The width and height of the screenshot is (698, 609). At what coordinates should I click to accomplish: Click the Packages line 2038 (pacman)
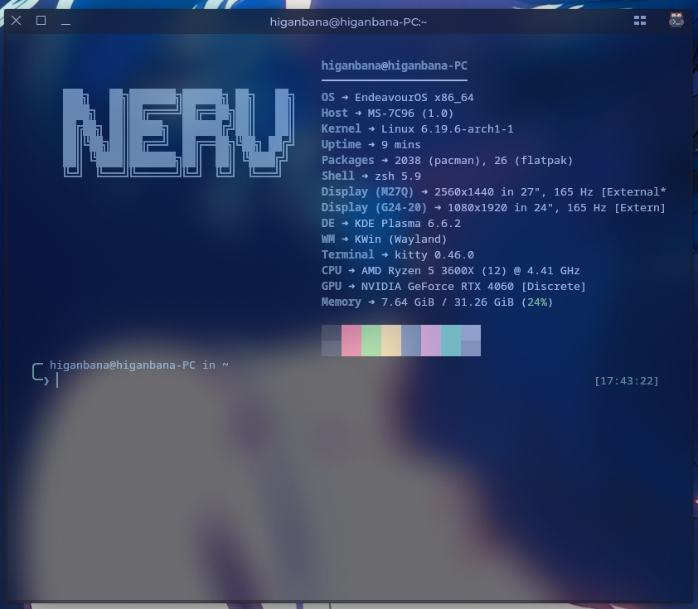pos(447,160)
